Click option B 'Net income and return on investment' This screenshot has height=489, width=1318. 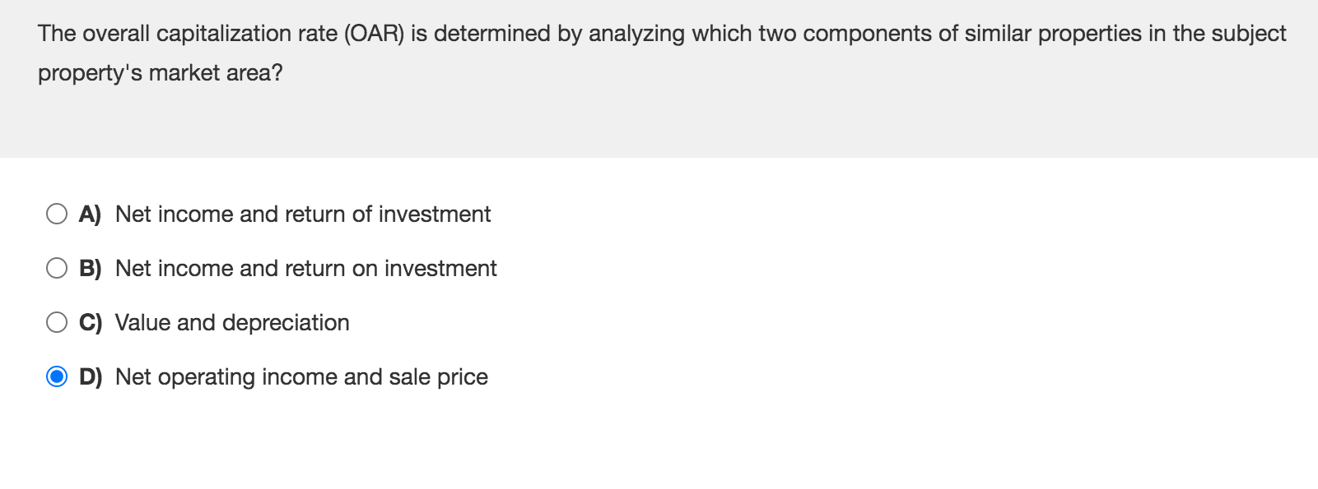(306, 267)
